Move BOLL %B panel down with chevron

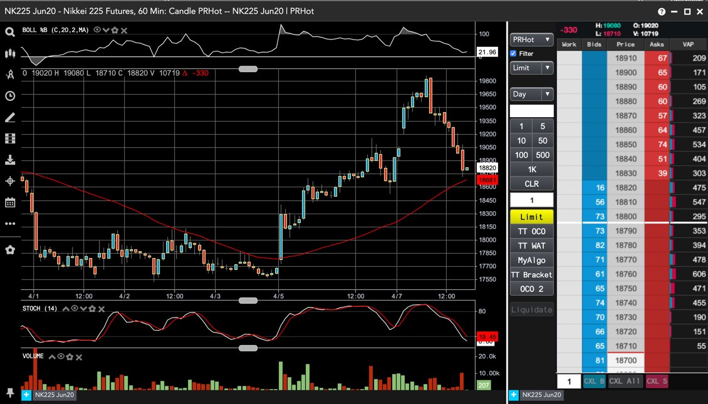click(106, 30)
